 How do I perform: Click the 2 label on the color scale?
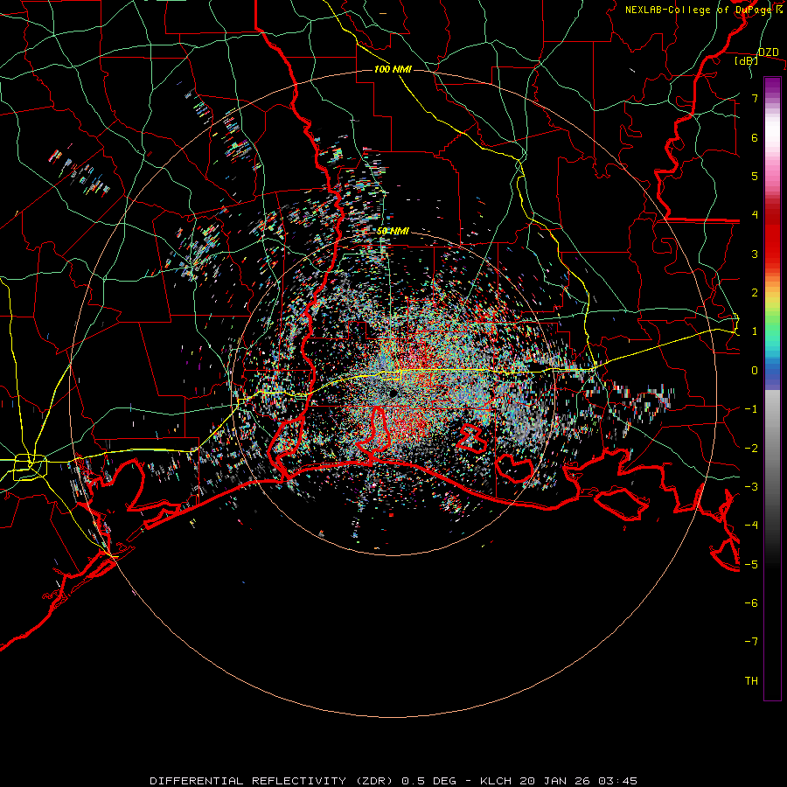[755, 293]
